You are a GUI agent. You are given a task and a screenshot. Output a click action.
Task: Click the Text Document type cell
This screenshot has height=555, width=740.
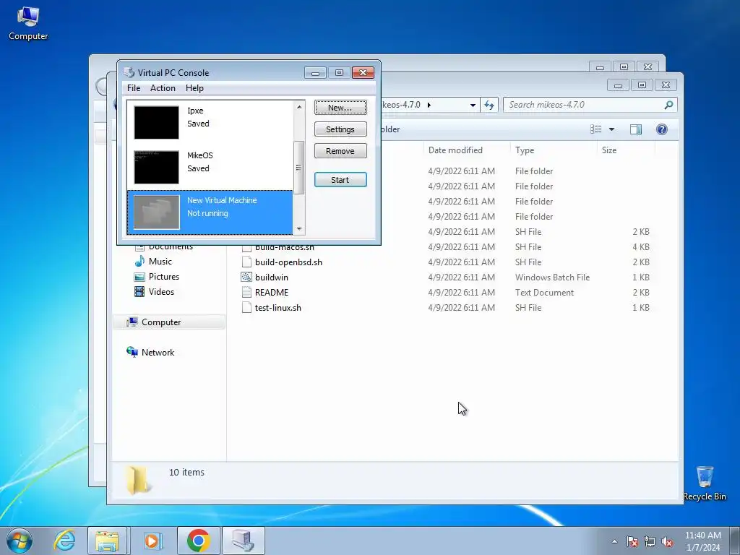click(544, 292)
